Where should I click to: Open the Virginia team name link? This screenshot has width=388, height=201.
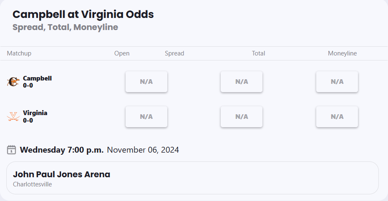pyautogui.click(x=35, y=113)
